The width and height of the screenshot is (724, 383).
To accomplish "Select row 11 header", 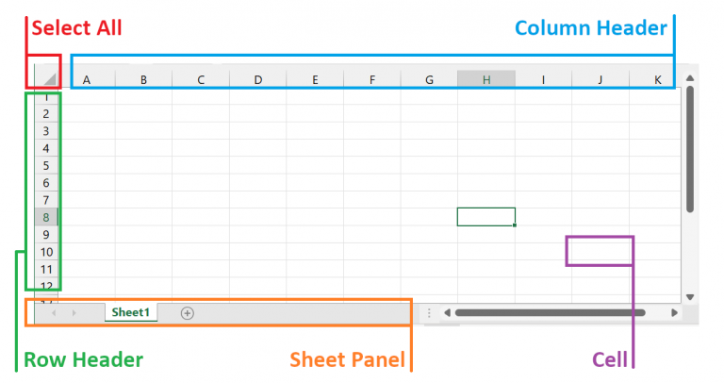I will (46, 269).
